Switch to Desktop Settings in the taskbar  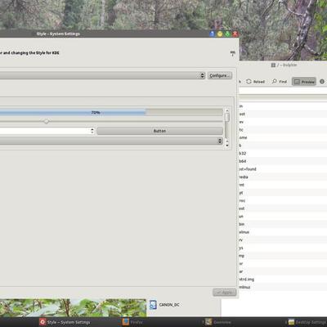[x=307, y=322]
